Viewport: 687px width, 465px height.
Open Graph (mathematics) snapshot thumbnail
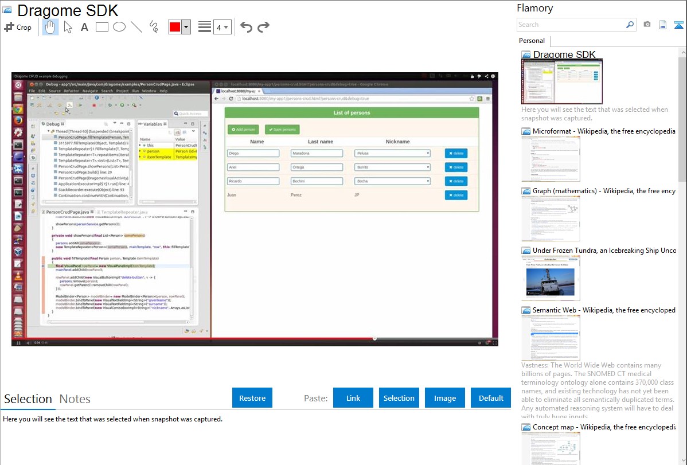pyautogui.click(x=551, y=218)
